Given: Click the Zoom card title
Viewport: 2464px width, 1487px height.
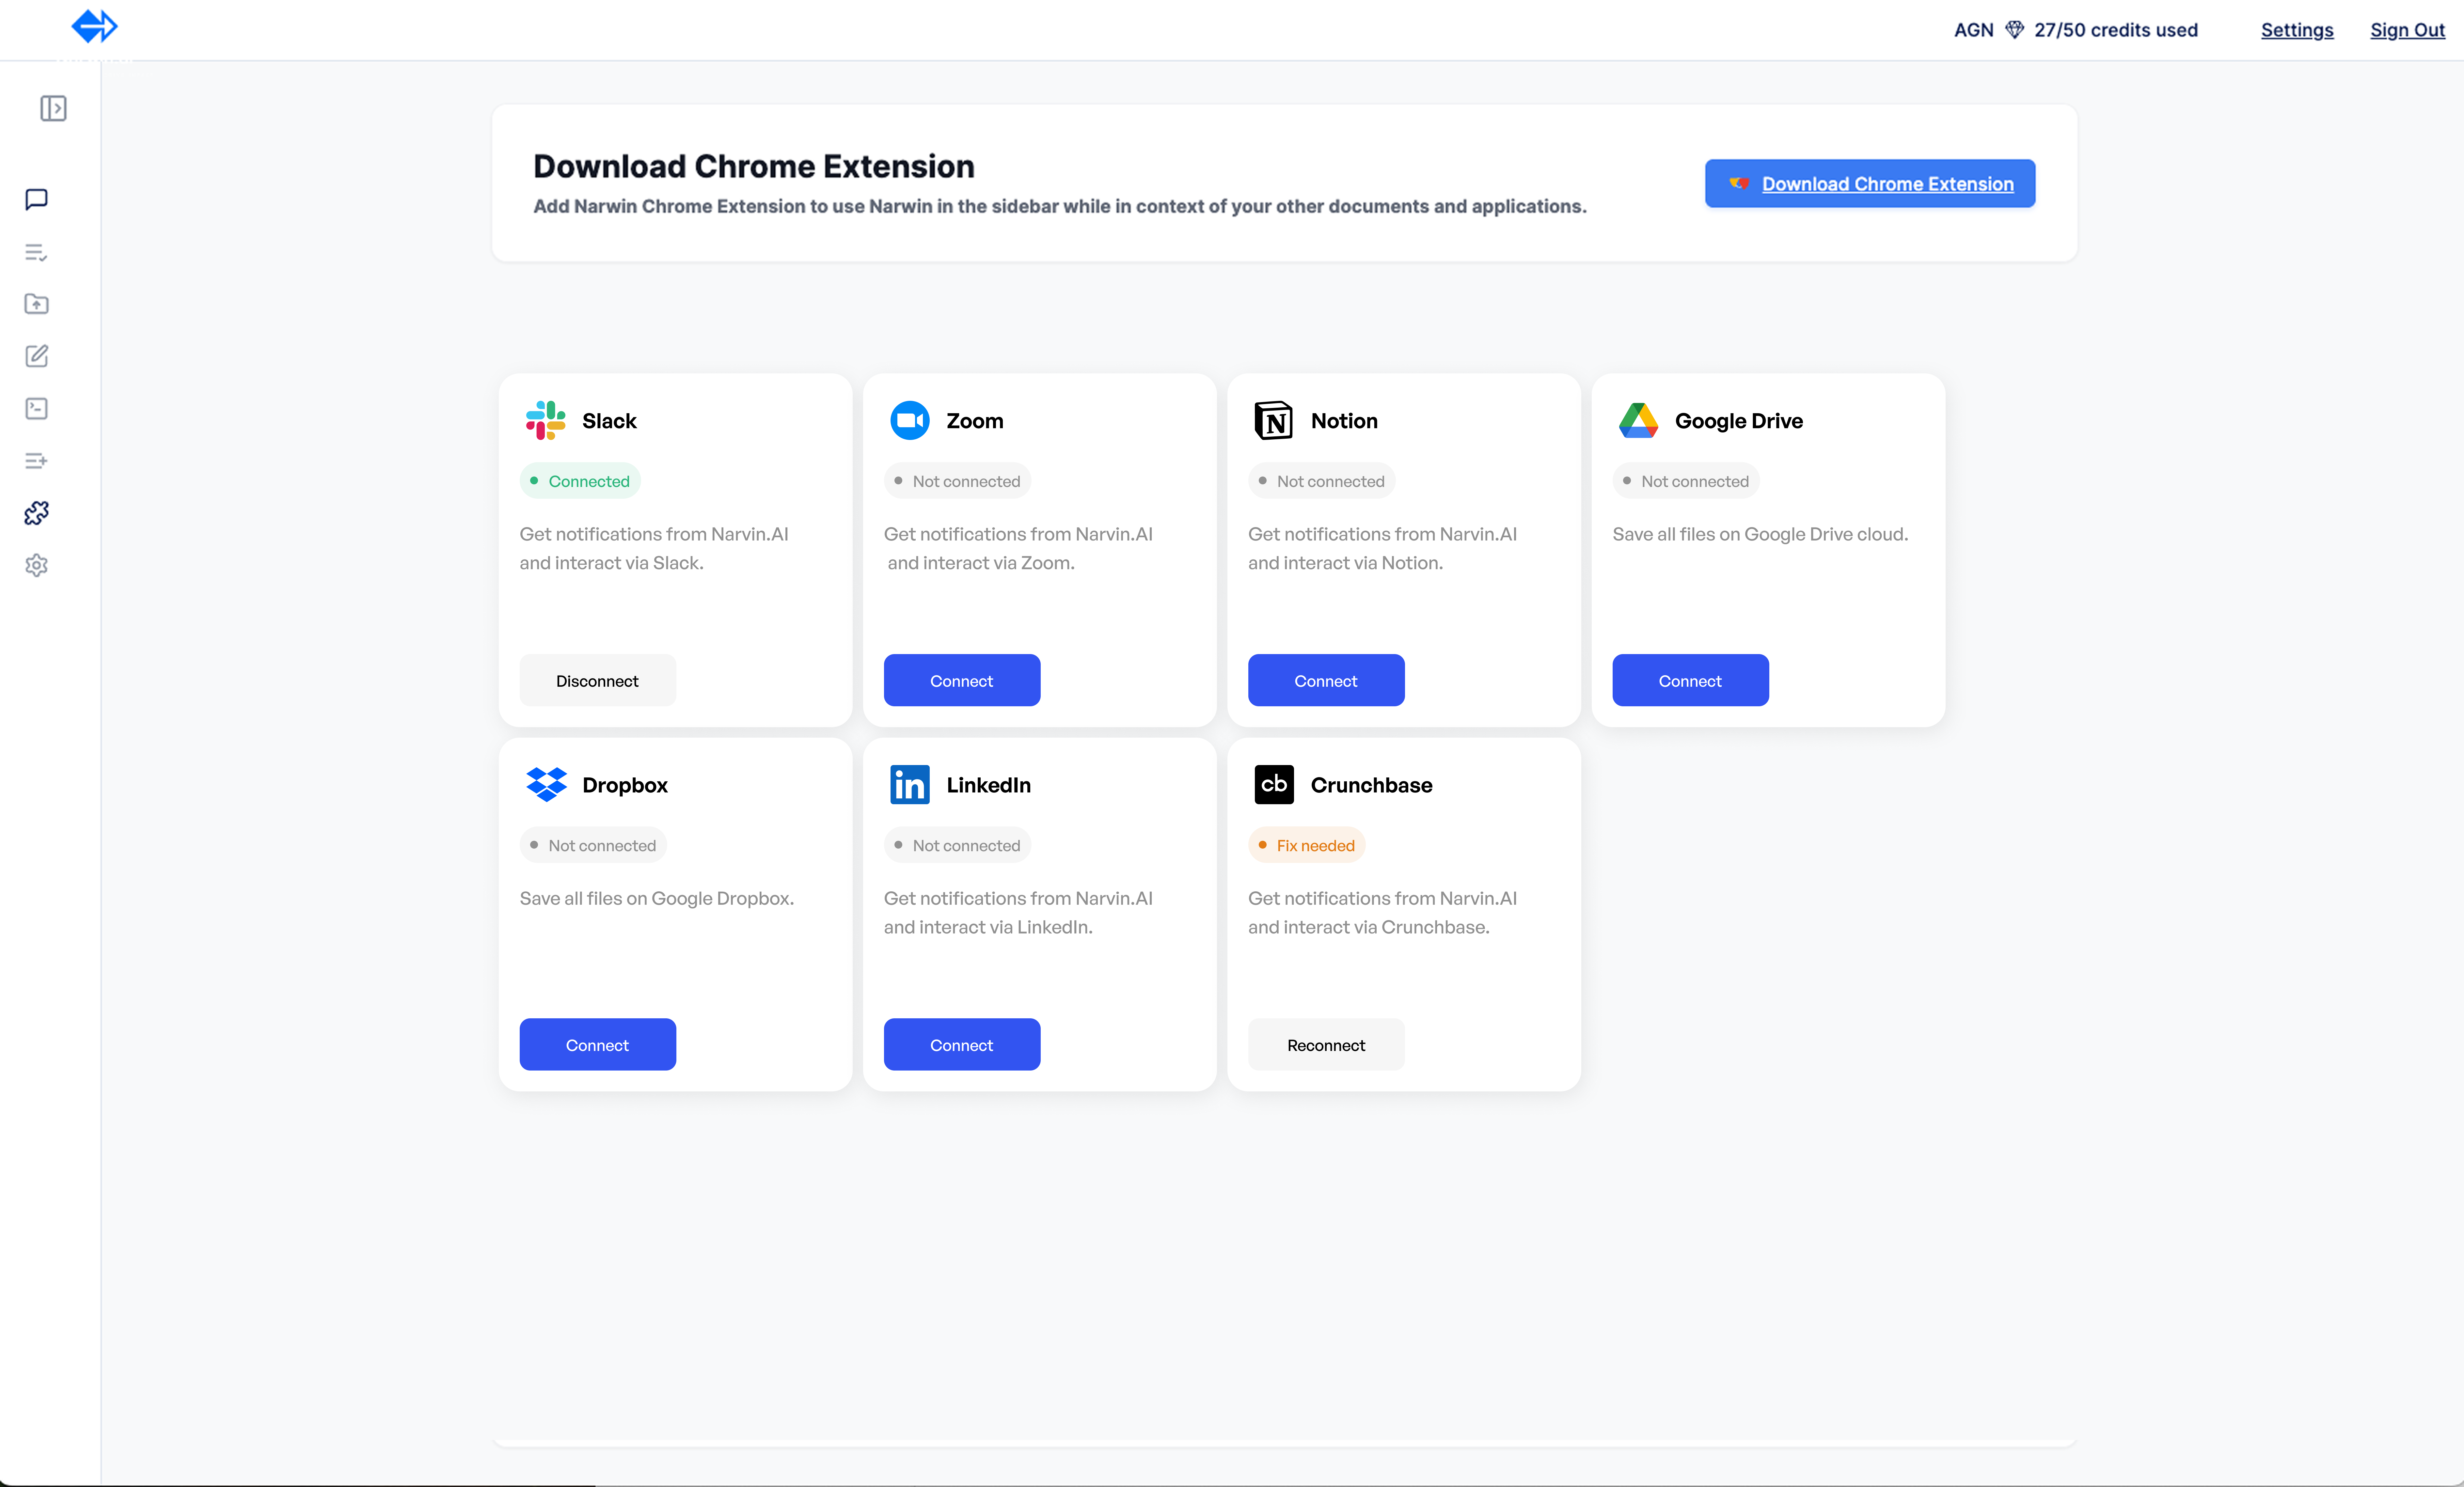Looking at the screenshot, I should pos(975,421).
